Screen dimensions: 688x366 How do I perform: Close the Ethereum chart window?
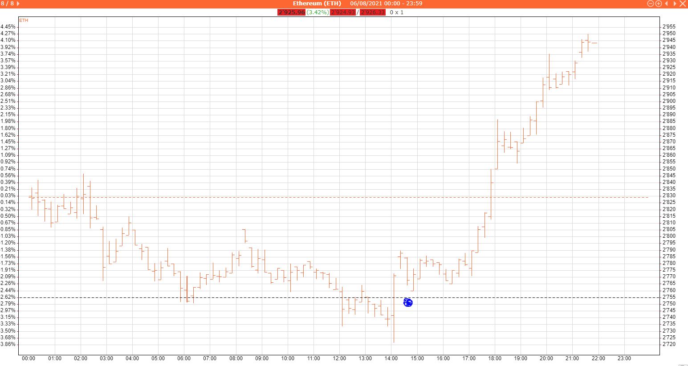click(x=683, y=4)
